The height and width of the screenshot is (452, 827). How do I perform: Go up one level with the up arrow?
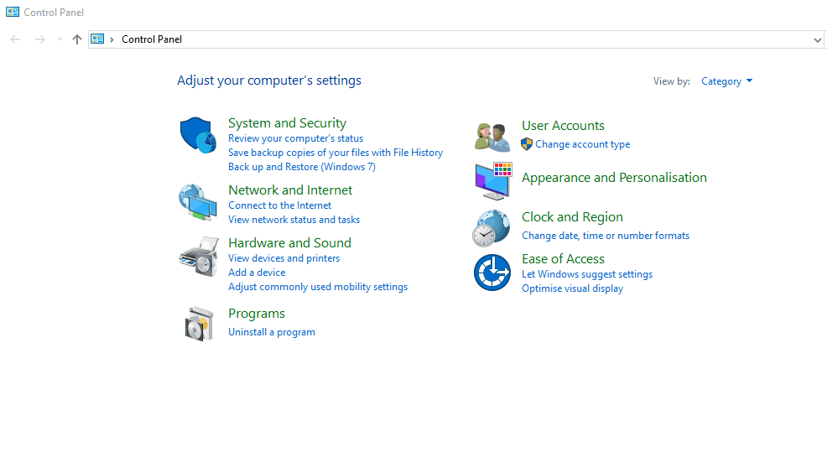coord(77,39)
